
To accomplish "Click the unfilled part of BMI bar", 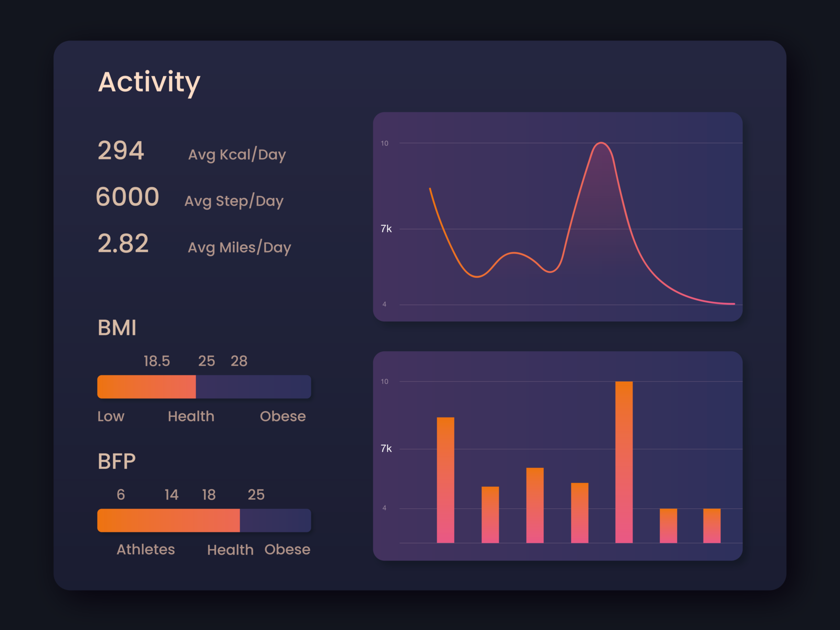I will coord(254,387).
